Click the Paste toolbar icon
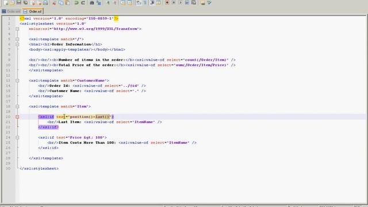 tap(68, 3)
